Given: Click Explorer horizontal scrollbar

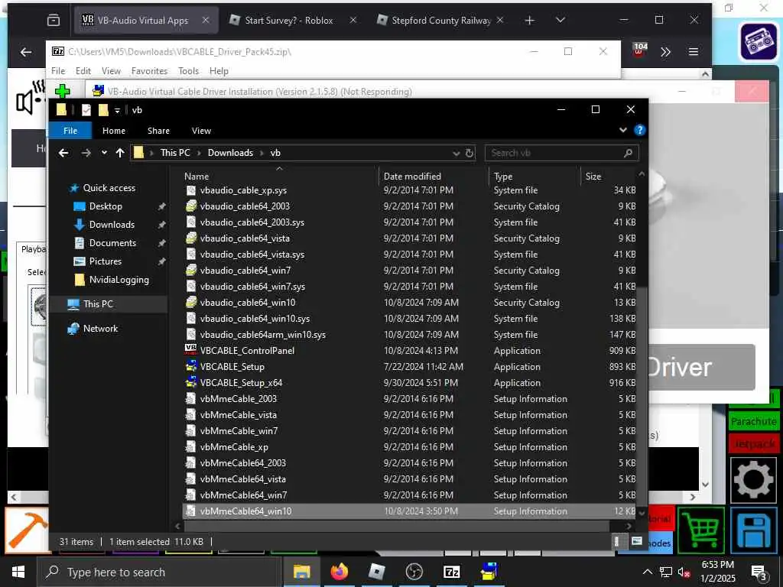Looking at the screenshot, I should click(x=397, y=526).
